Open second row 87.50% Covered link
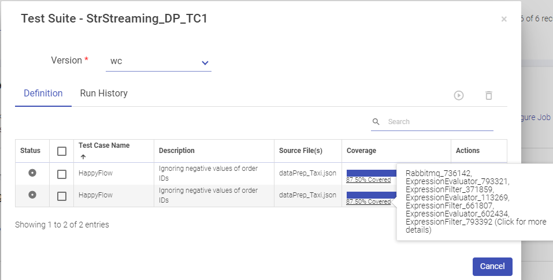 (x=368, y=202)
